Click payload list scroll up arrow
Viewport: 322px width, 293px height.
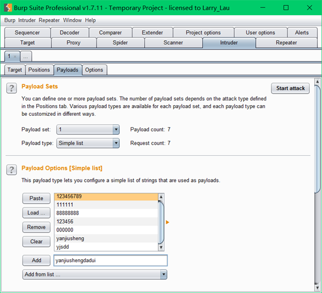161,197
